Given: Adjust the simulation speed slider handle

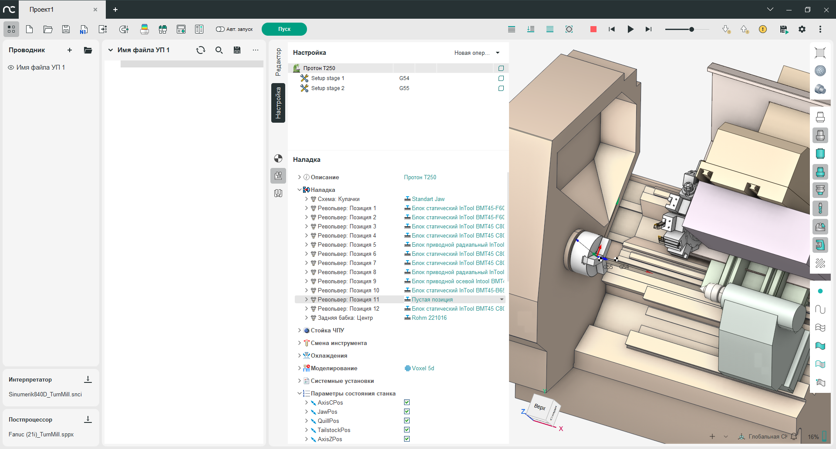Looking at the screenshot, I should coord(691,29).
